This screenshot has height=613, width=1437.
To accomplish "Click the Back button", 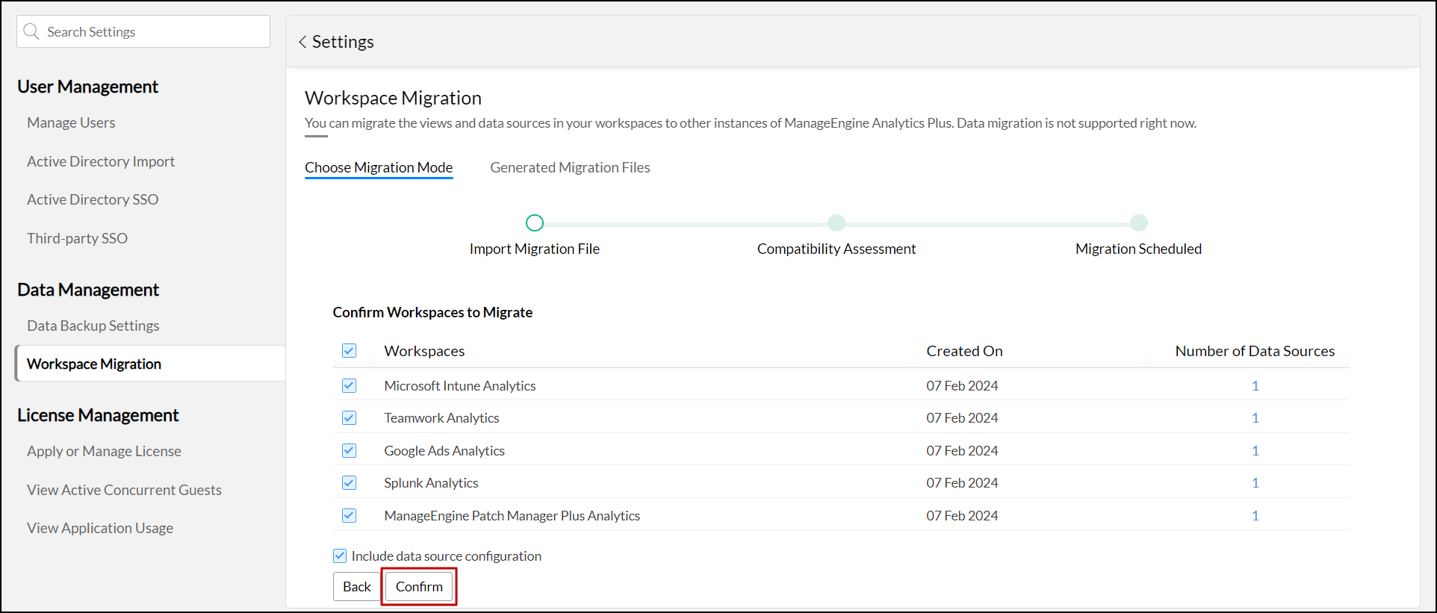I will pos(356,586).
